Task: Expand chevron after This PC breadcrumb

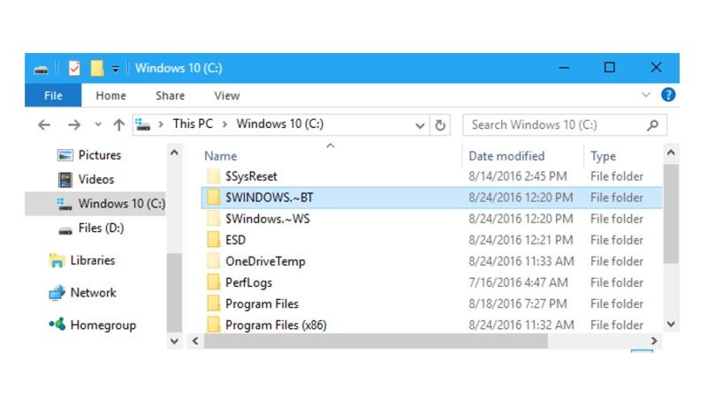Action: pos(224,124)
